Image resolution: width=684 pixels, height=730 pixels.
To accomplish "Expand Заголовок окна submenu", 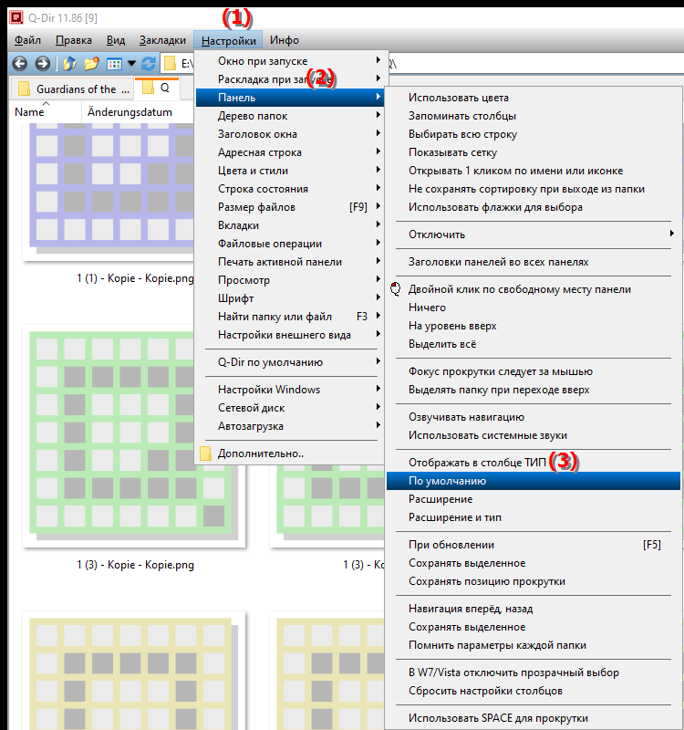I will pyautogui.click(x=290, y=134).
